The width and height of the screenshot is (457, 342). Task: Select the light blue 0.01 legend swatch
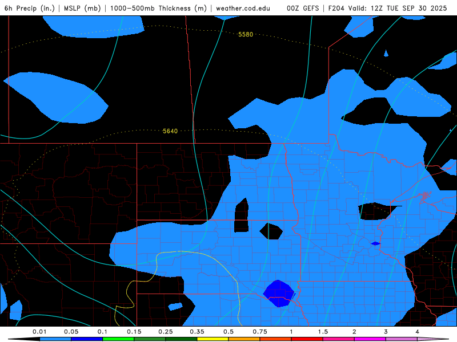click(x=55, y=339)
